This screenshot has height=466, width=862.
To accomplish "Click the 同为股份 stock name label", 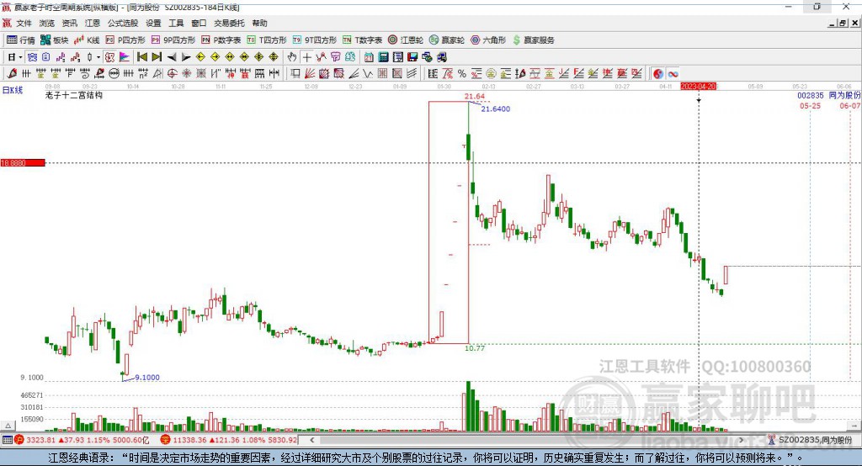I will coord(844,96).
